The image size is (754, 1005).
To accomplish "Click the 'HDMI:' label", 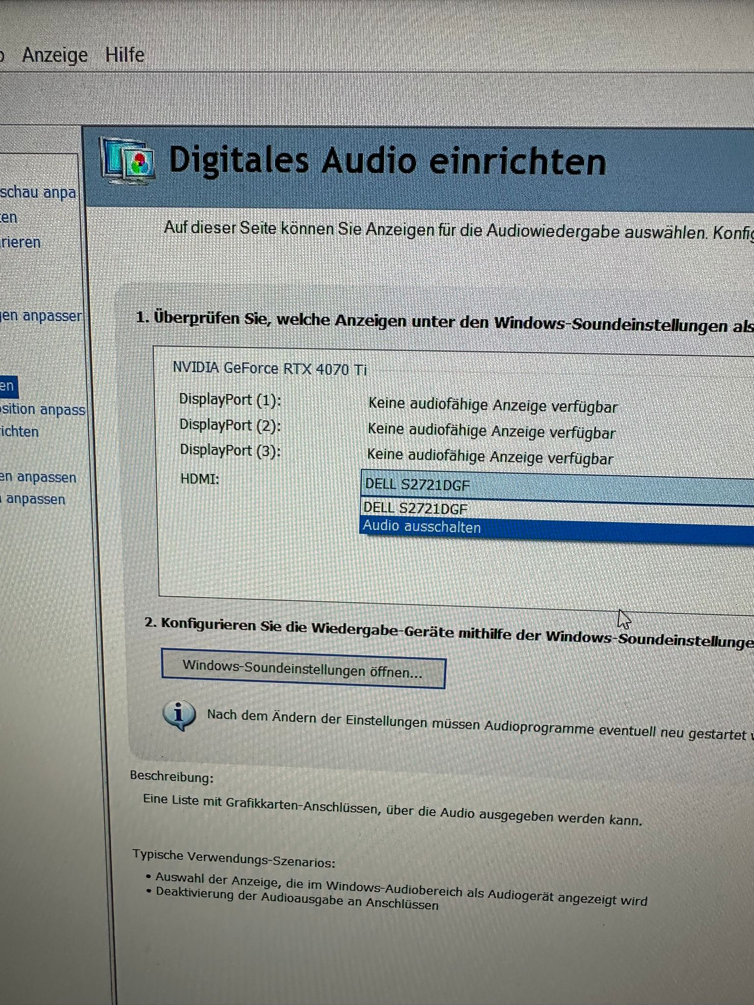I will (x=200, y=478).
